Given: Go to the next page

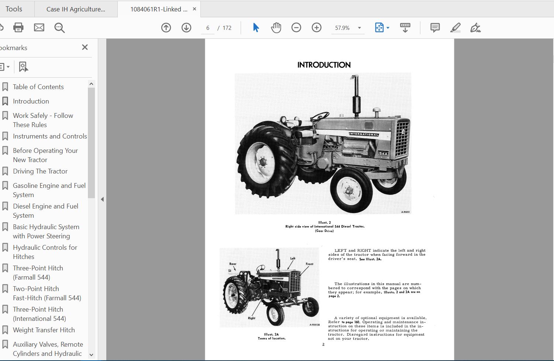Looking at the screenshot, I should pos(186,28).
